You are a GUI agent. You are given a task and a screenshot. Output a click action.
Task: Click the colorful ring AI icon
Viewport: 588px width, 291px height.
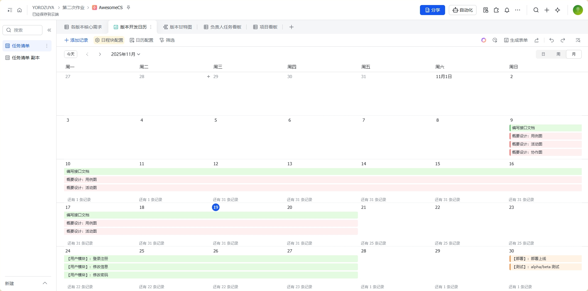click(484, 40)
